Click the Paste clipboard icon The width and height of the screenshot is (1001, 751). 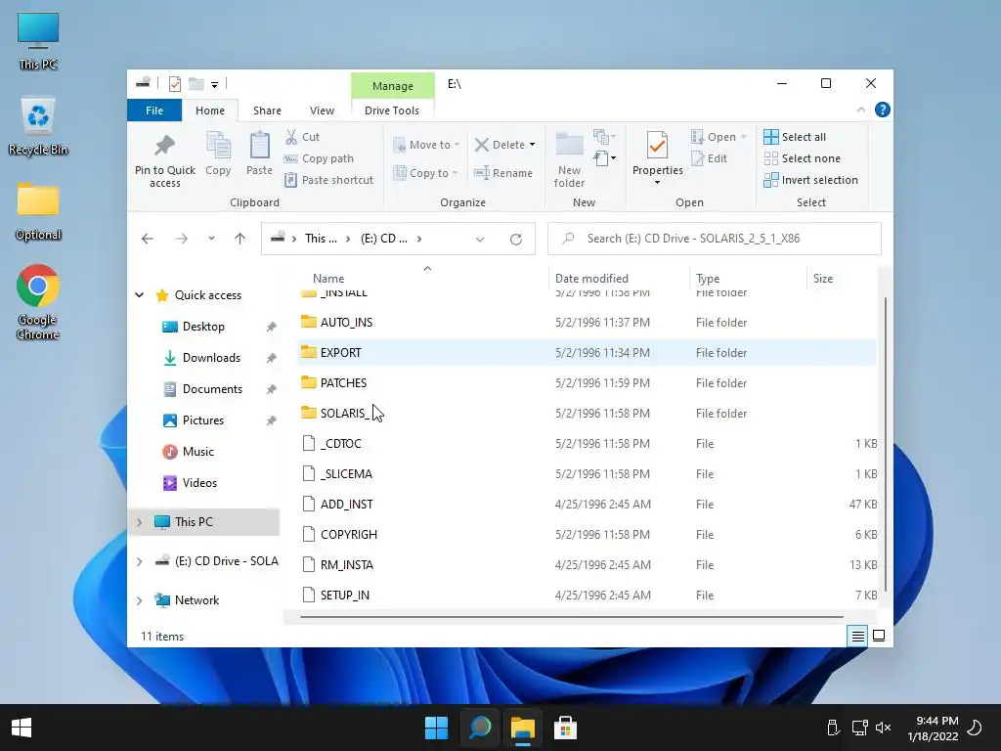pyautogui.click(x=259, y=145)
